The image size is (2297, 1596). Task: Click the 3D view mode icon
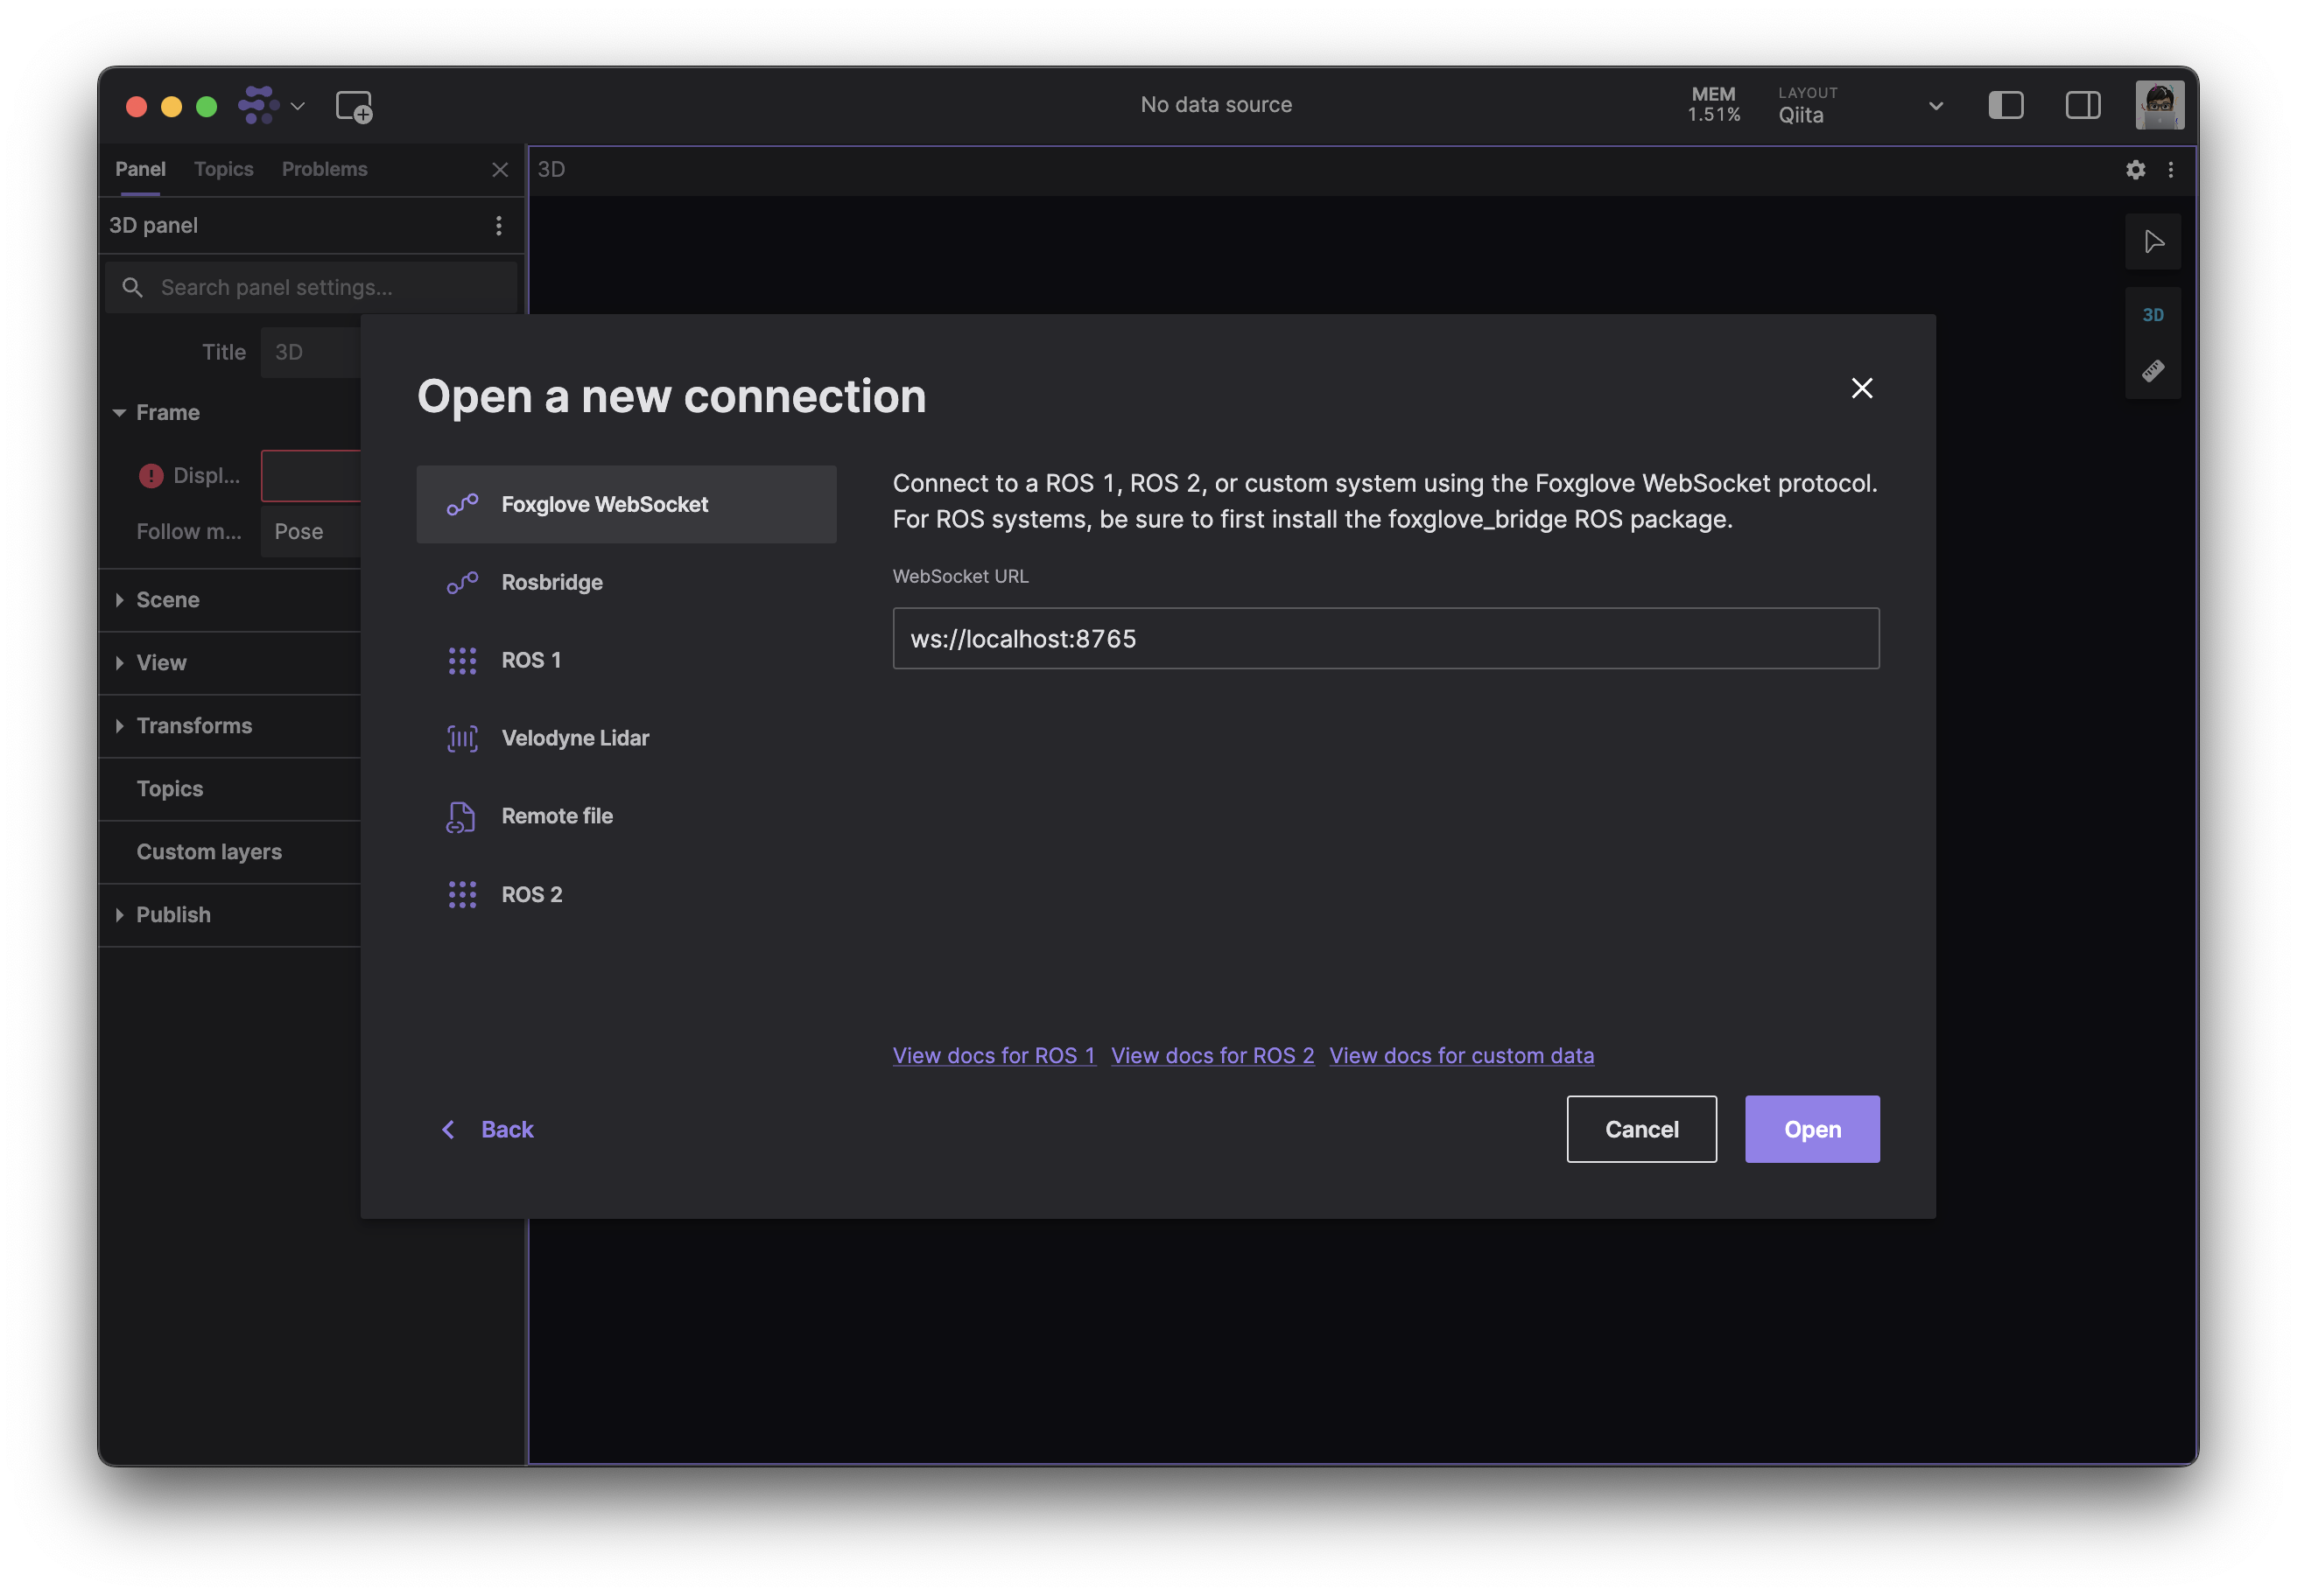pyautogui.click(x=2153, y=314)
